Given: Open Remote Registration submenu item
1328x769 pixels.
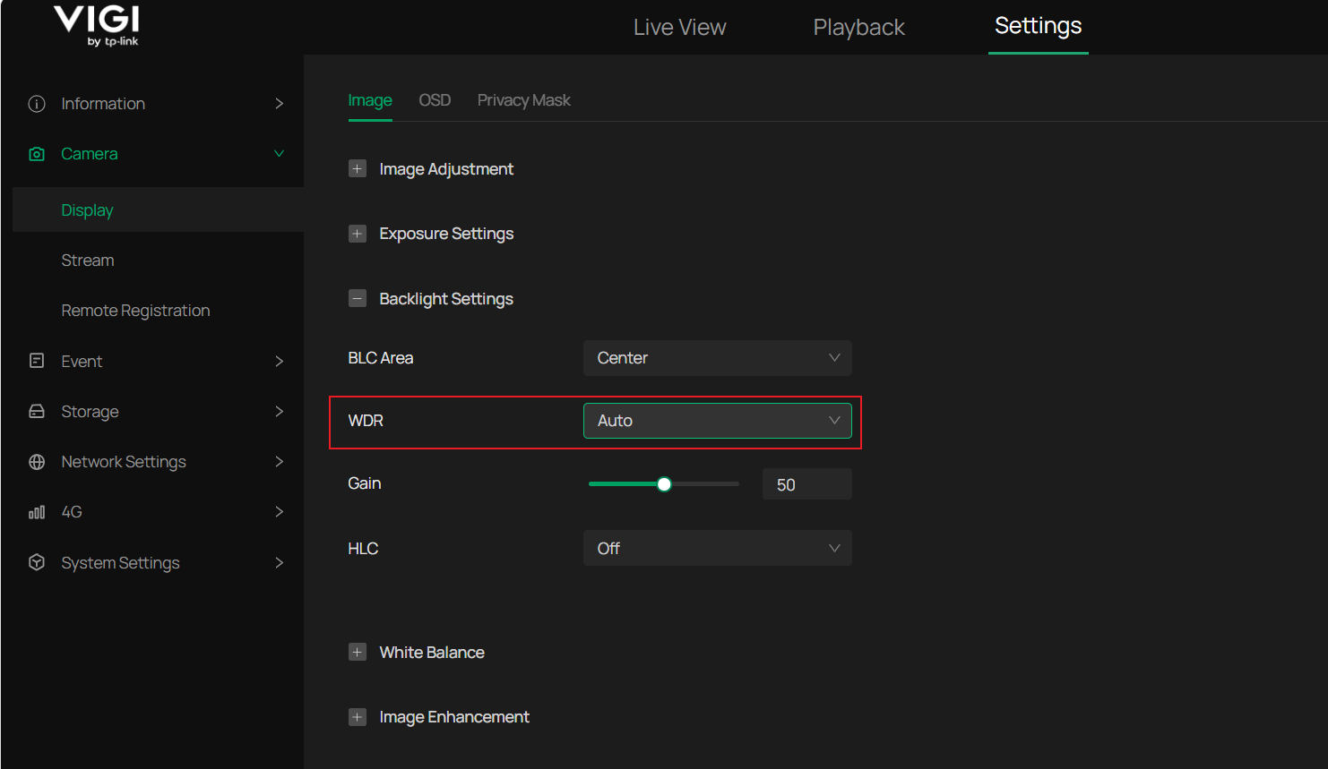Looking at the screenshot, I should (x=135, y=311).
